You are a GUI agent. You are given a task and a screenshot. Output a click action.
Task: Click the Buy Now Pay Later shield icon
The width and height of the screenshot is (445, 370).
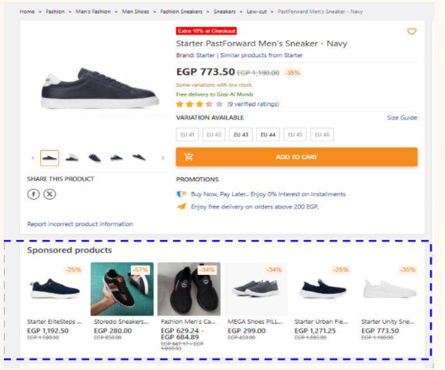coord(181,194)
